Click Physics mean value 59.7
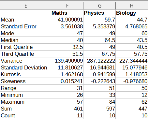148x119 pixels. pyautogui.click(x=99, y=20)
